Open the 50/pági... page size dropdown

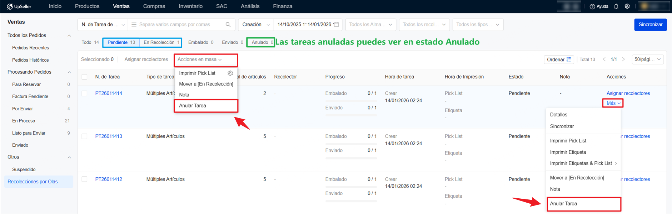pos(648,59)
